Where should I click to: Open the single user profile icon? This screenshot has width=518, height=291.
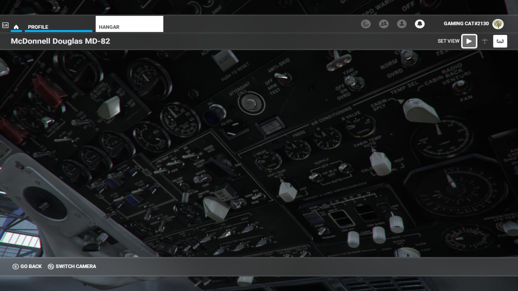401,24
